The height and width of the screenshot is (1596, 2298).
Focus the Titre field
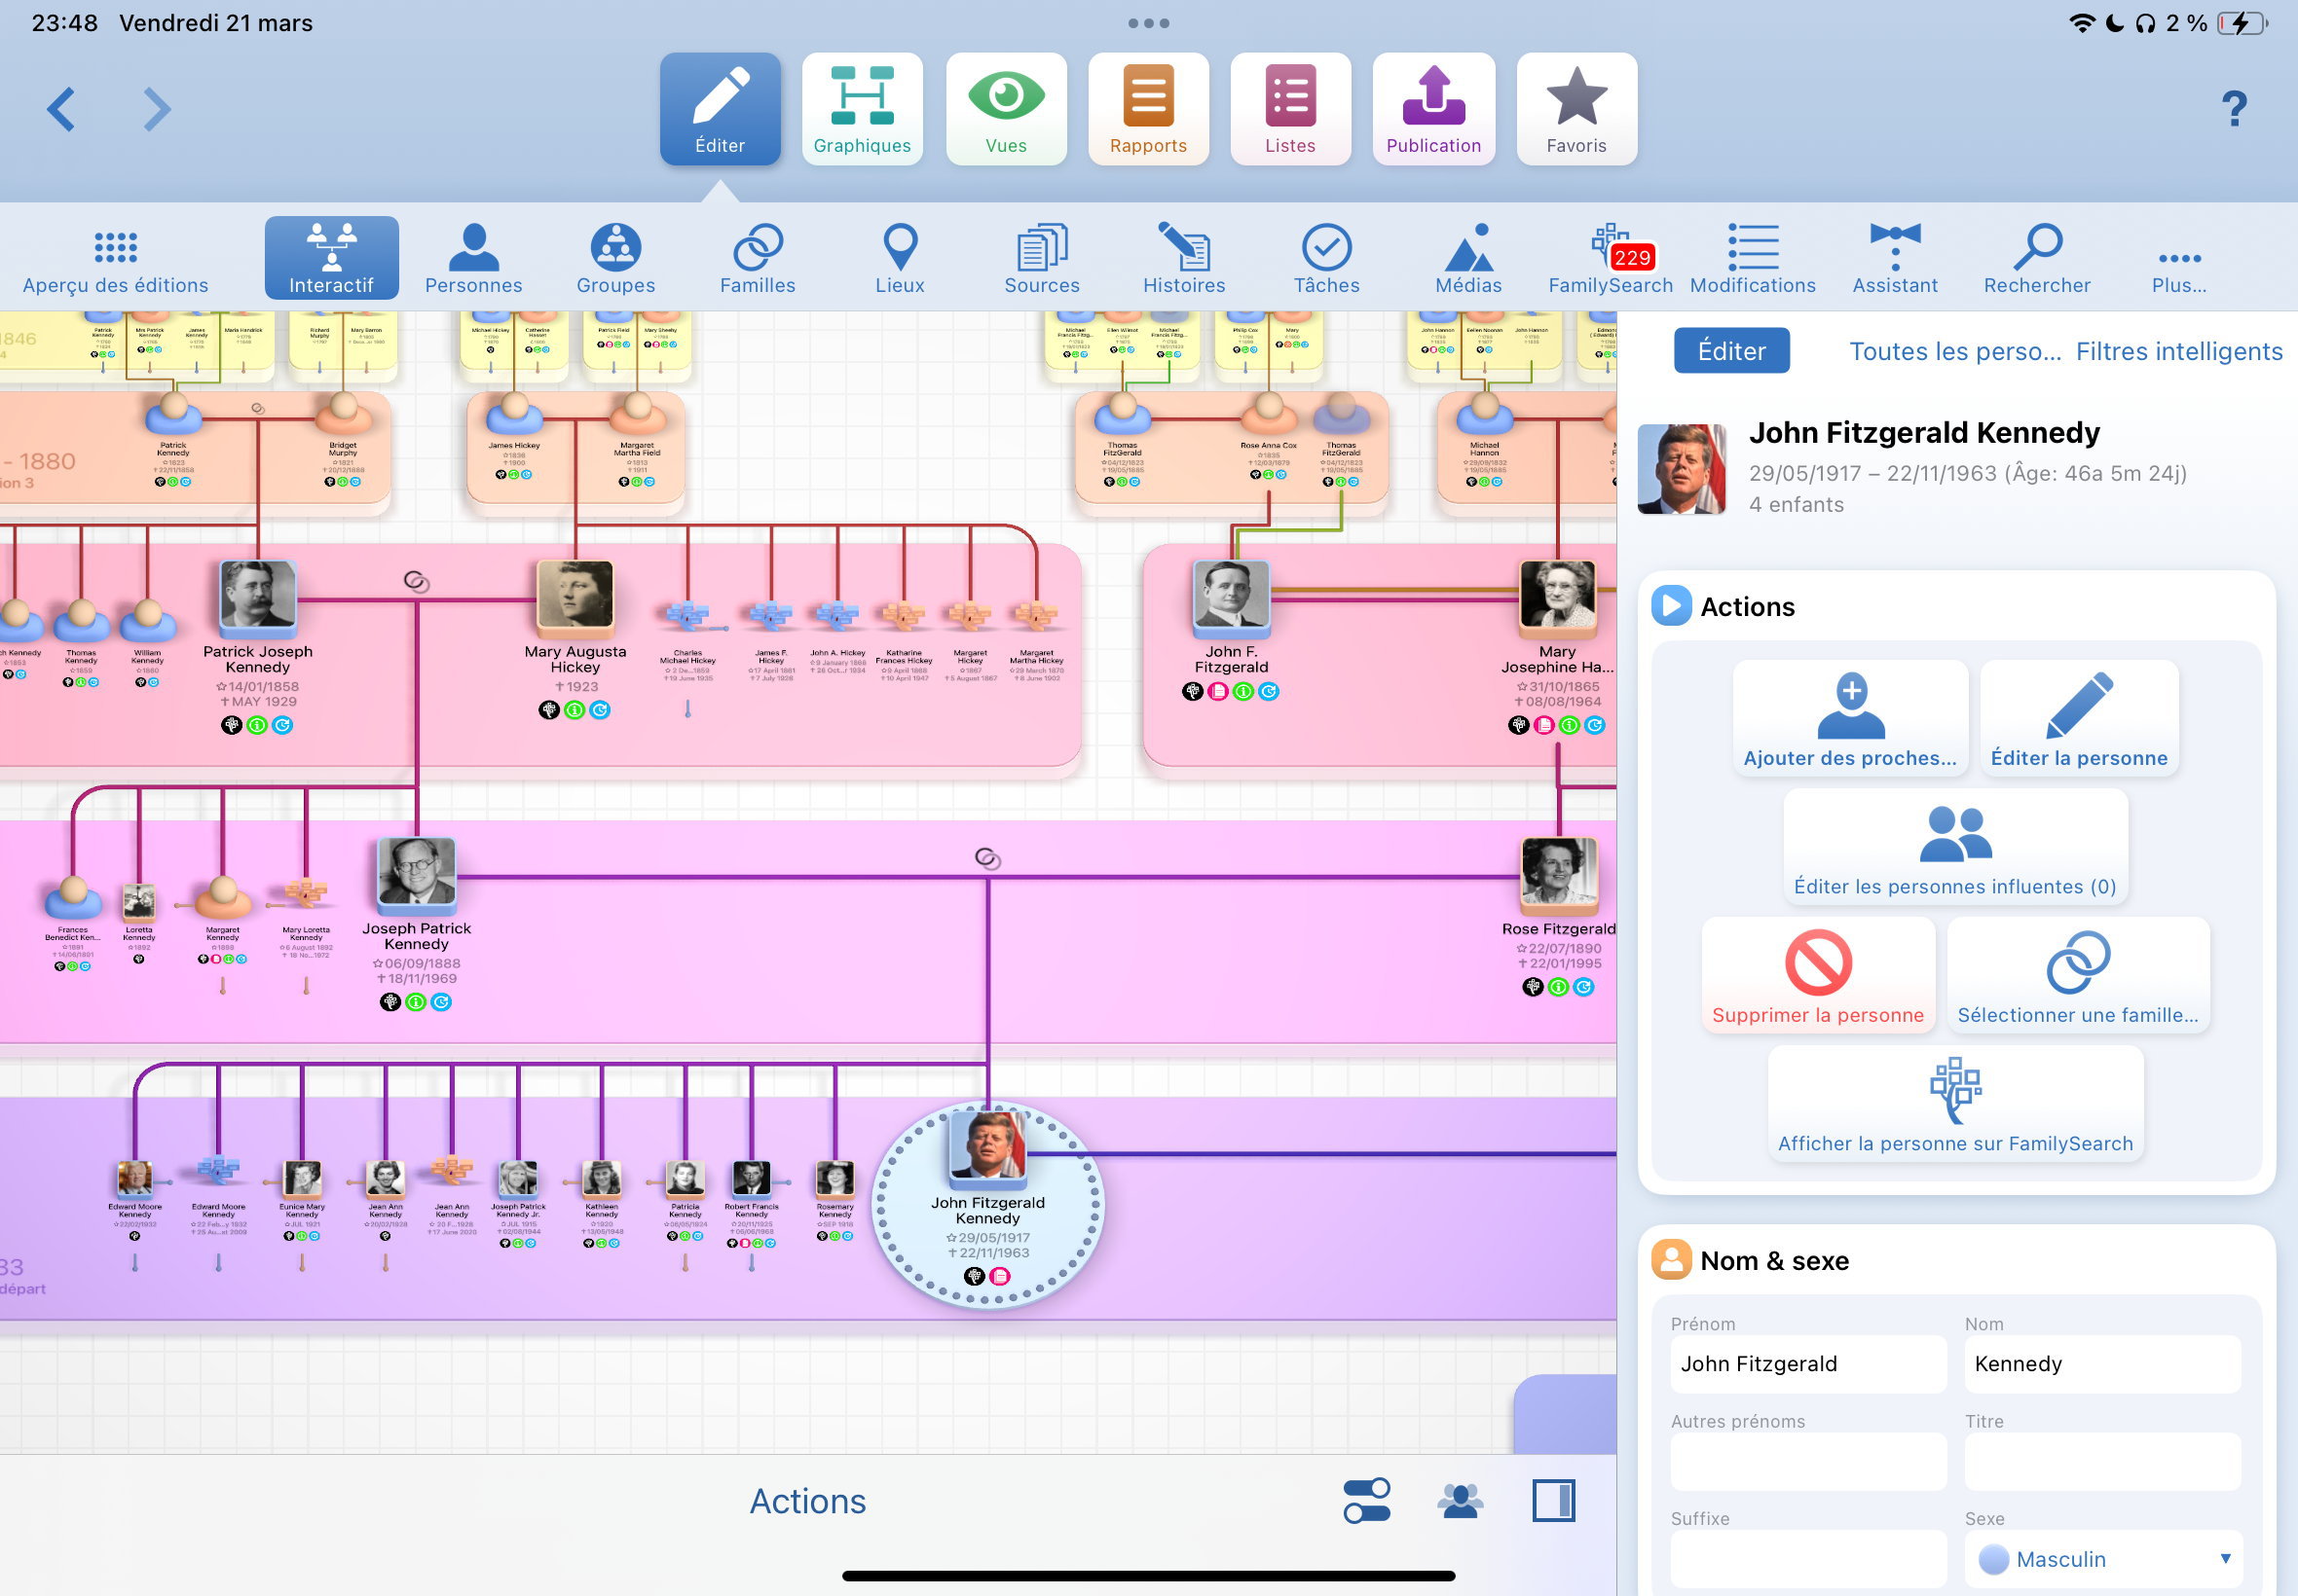(2102, 1461)
